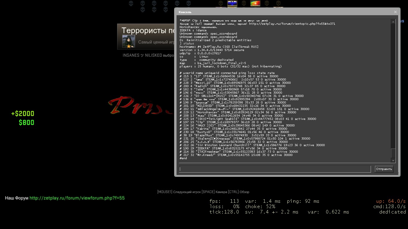Open the green zetplay.ru forum link
The image size is (408, 229).
click(77, 198)
